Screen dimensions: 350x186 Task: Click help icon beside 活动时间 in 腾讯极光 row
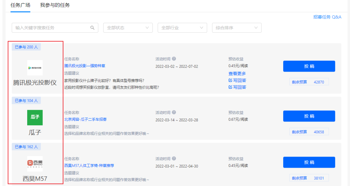(x=174, y=59)
